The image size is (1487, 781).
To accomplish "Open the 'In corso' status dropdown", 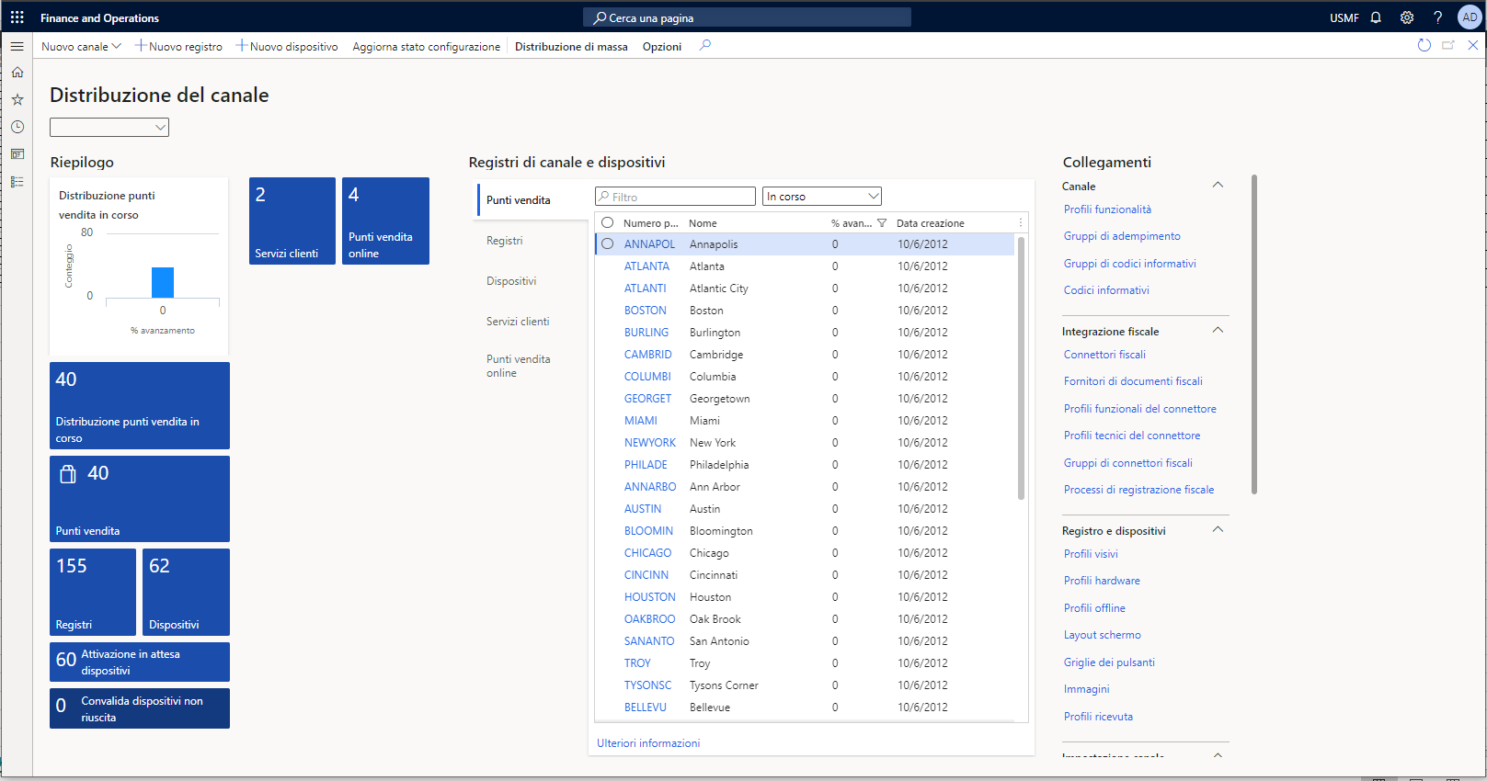I will click(822, 197).
